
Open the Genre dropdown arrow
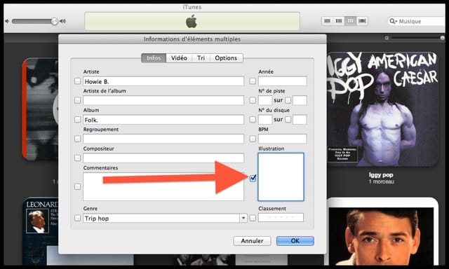coord(243,218)
